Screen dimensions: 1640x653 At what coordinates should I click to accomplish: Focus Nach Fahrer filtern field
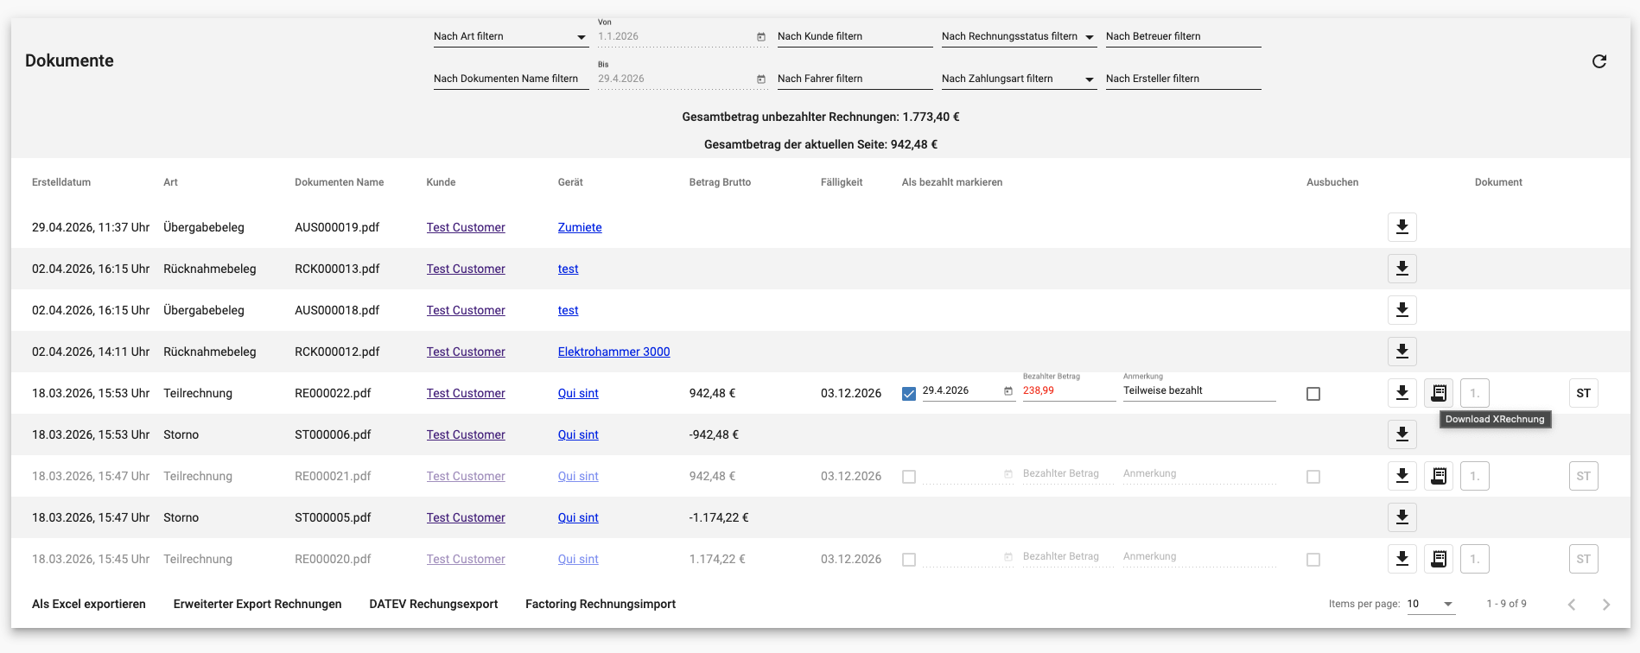click(x=855, y=79)
